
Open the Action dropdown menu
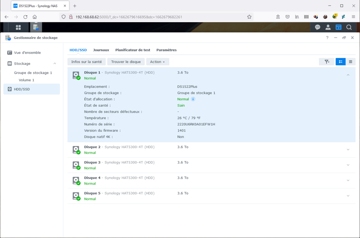click(157, 62)
